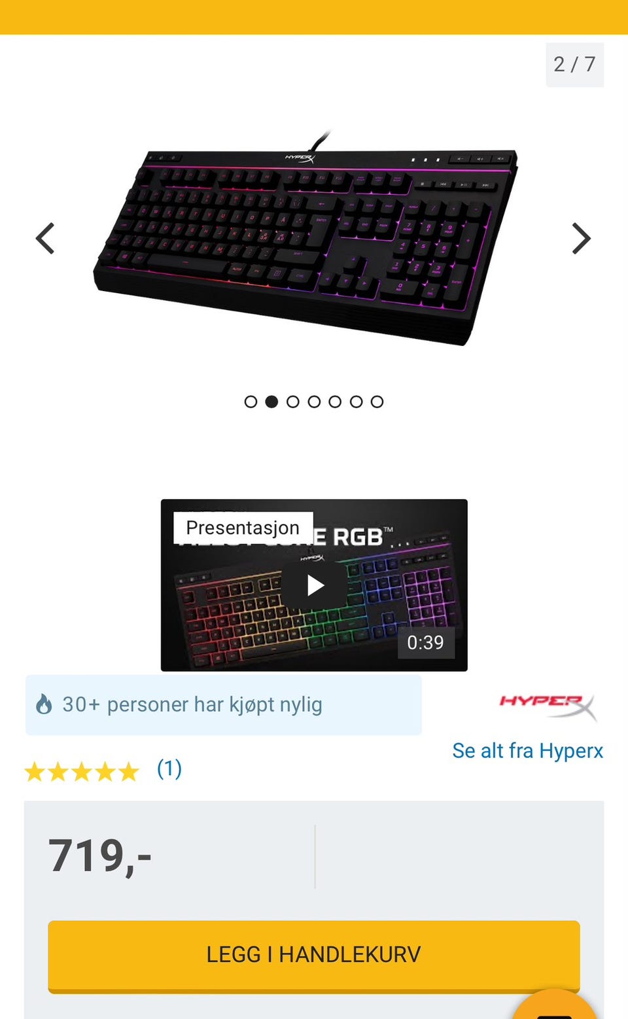
Task: Click the Presentasjon video label
Action: coord(243,528)
